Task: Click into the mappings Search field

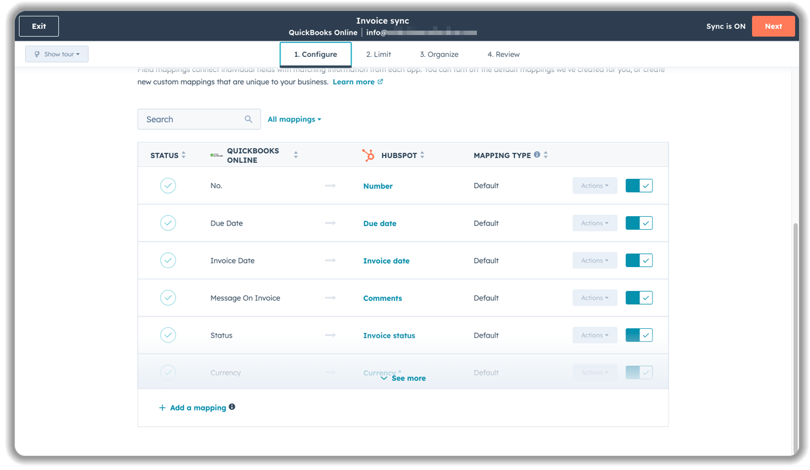Action: point(191,119)
